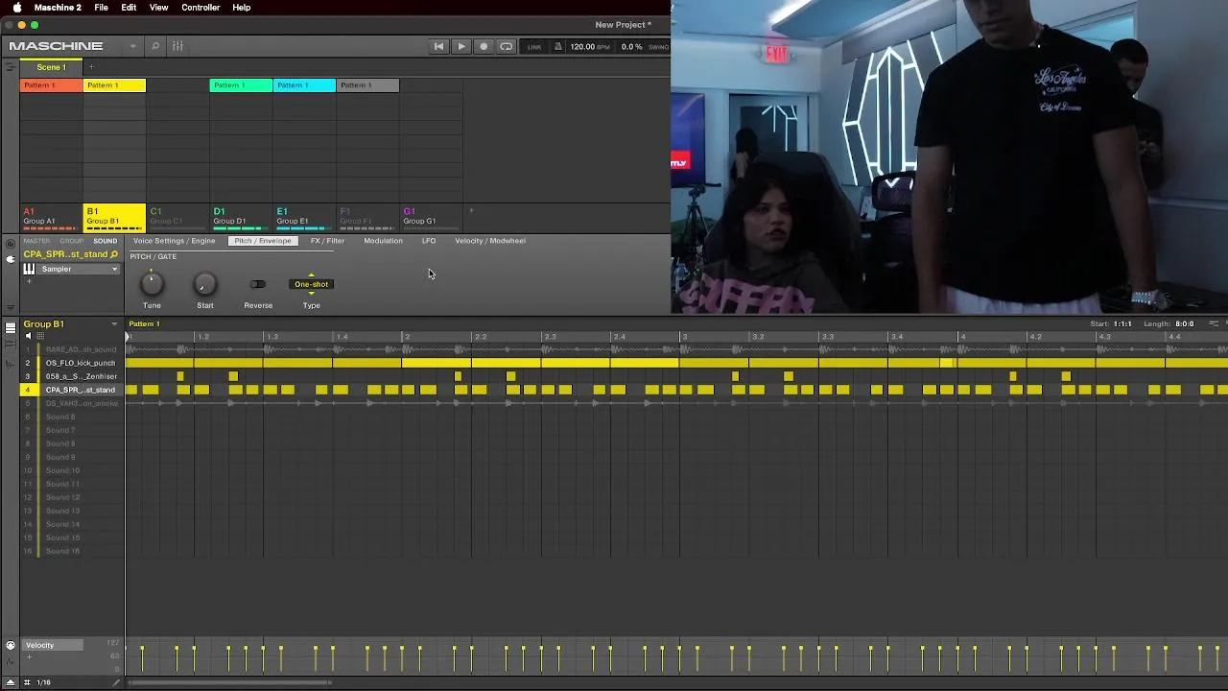Open the File menu
The image size is (1228, 691).
[x=101, y=8]
